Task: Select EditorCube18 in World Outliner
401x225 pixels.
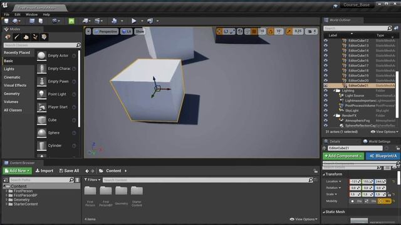Action: (358, 71)
